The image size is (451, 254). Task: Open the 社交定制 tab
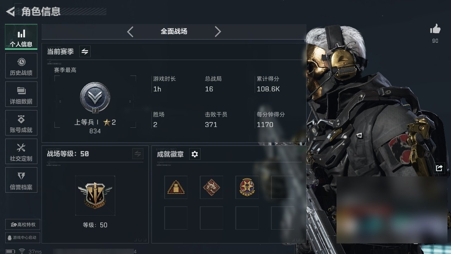coord(21,152)
